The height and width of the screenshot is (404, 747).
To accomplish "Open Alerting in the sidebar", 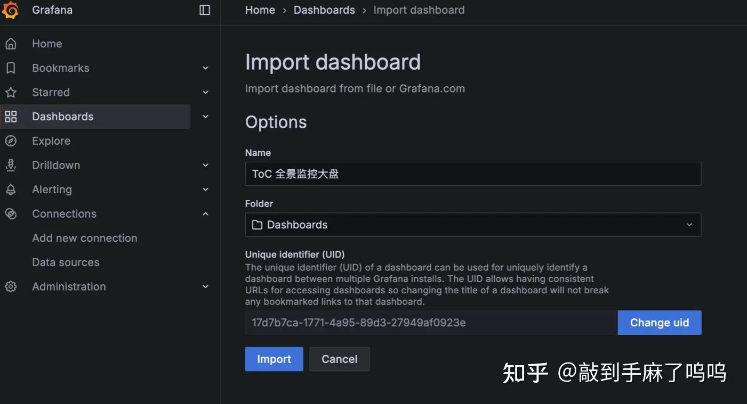I will click(x=52, y=189).
